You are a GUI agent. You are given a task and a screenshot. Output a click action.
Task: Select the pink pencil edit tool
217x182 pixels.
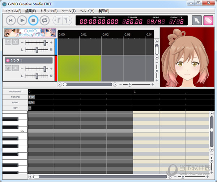click(x=208, y=20)
